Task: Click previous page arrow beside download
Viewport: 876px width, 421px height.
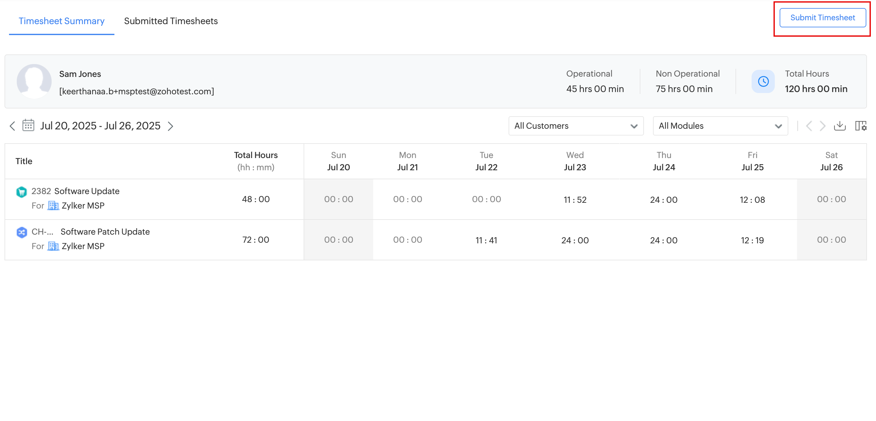Action: pyautogui.click(x=809, y=126)
